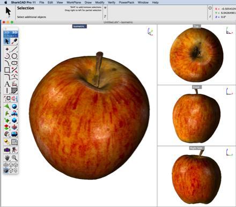The height and width of the screenshot is (207, 236).
Task: Select the hand pan tool
Action: 7,158
